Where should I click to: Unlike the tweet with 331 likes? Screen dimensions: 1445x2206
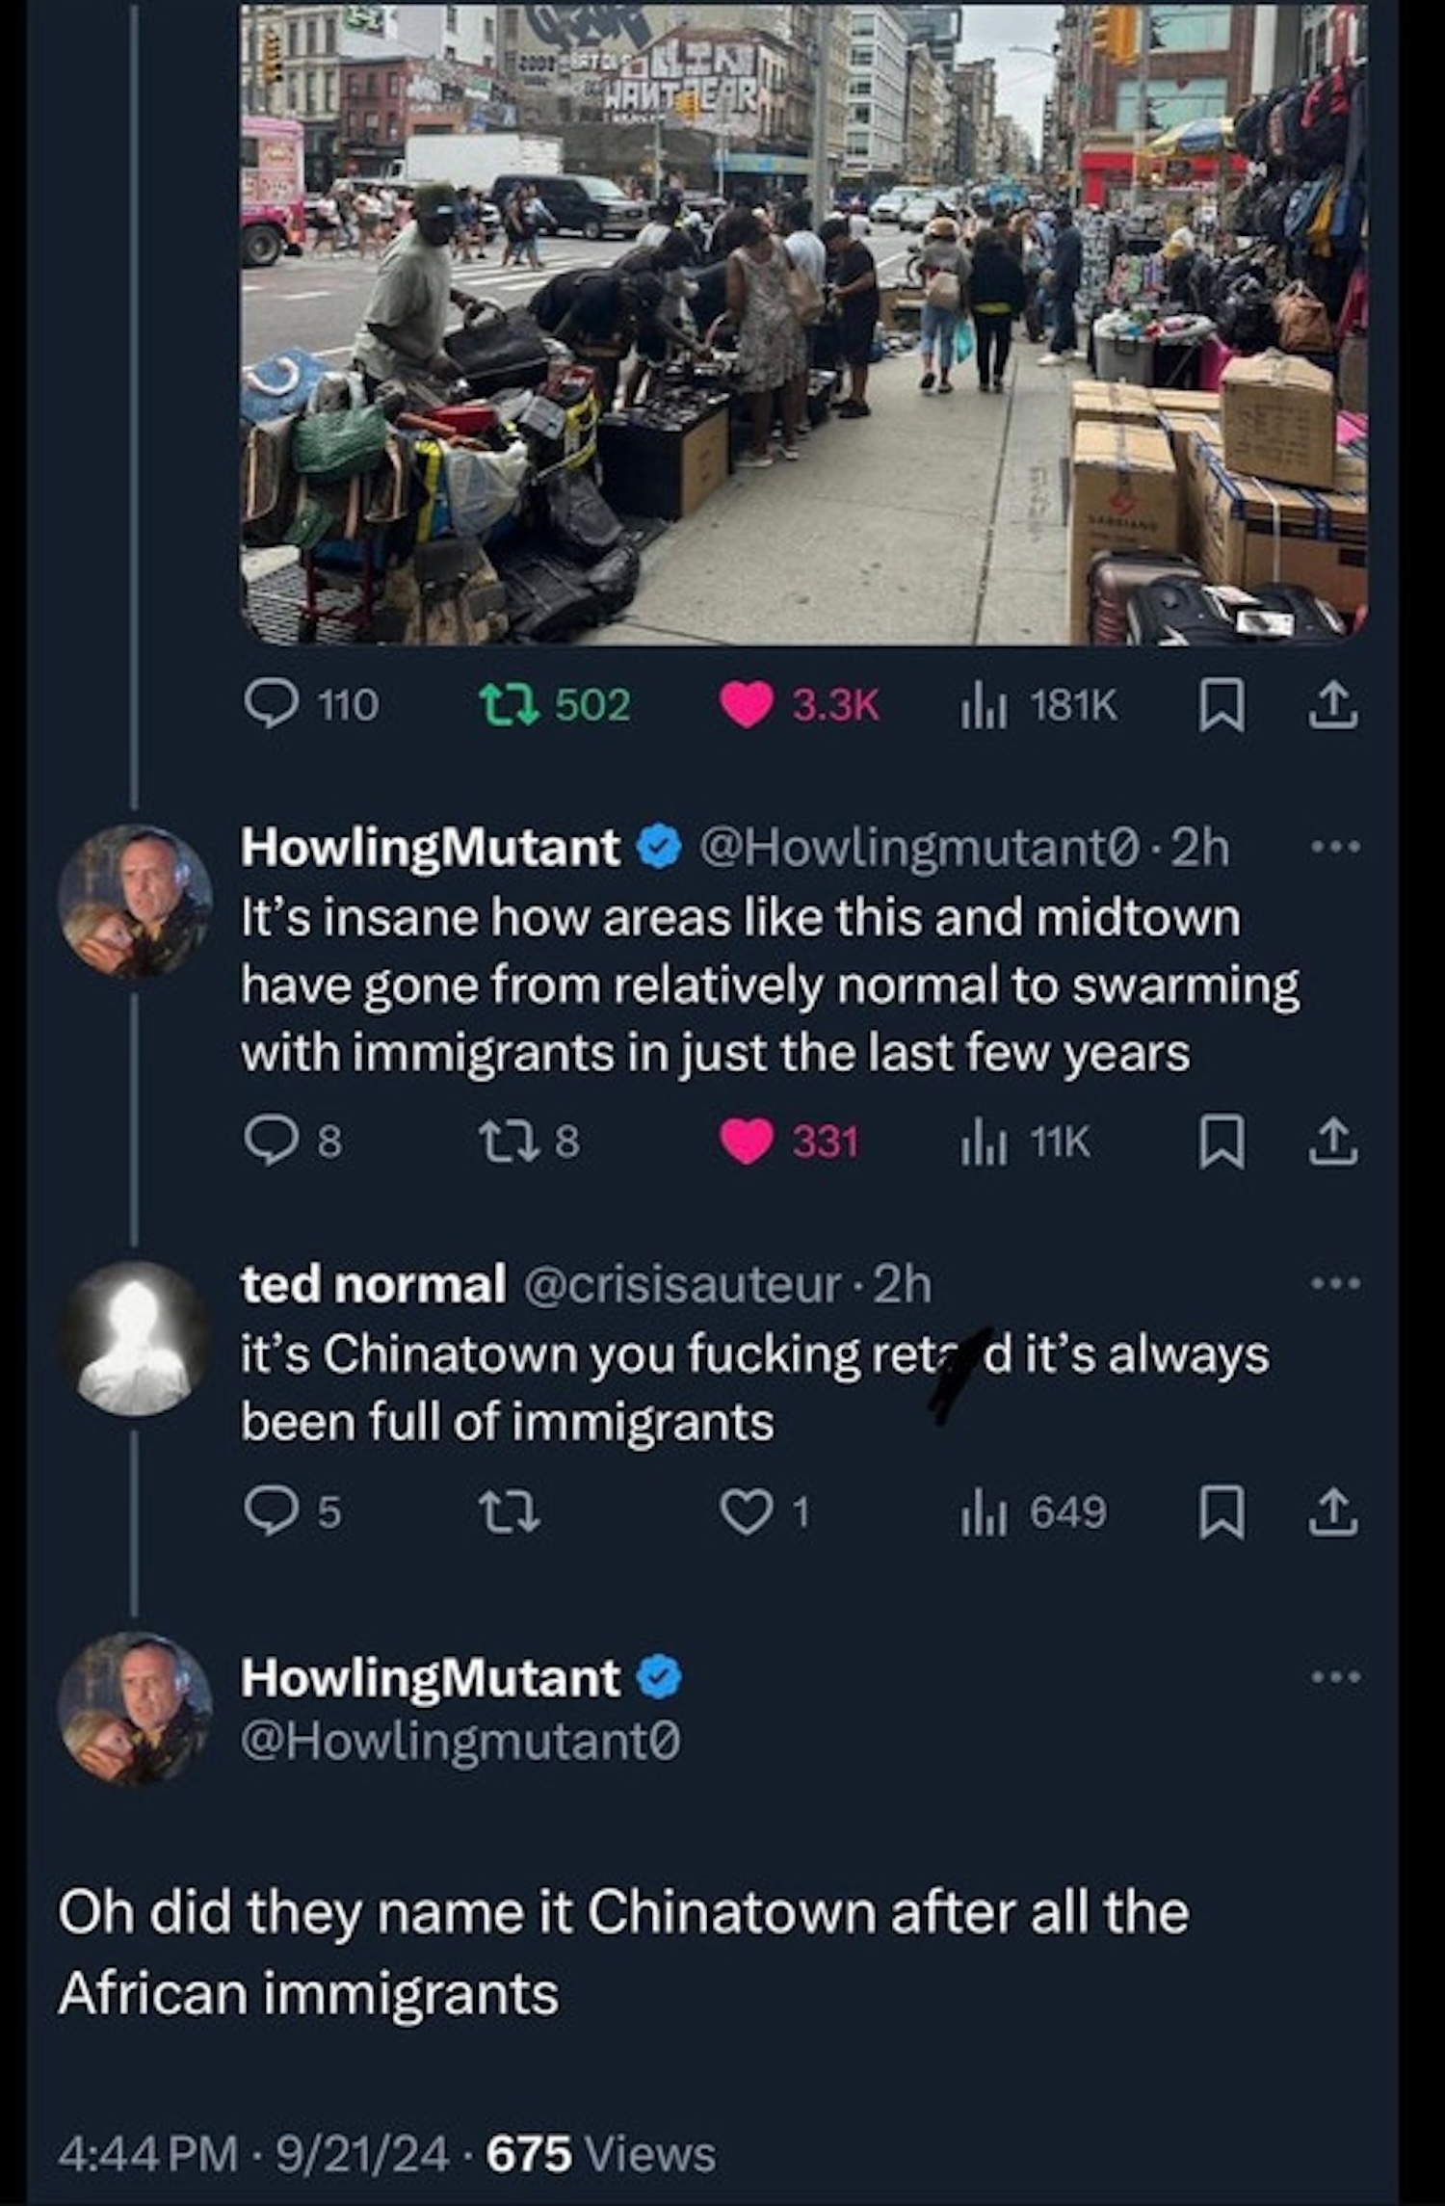pyautogui.click(x=748, y=1142)
